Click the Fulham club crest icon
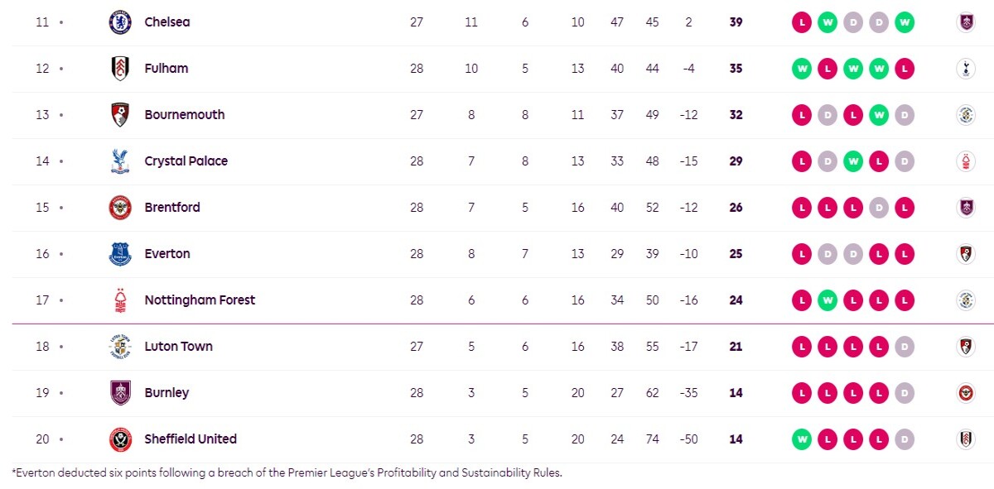The width and height of the screenshot is (994, 489). (120, 69)
